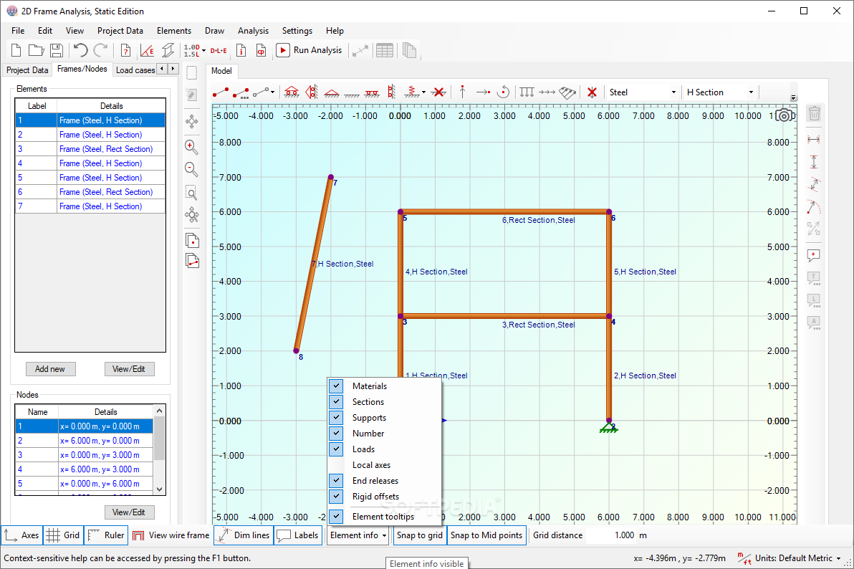Toggle Axes display

(21, 535)
